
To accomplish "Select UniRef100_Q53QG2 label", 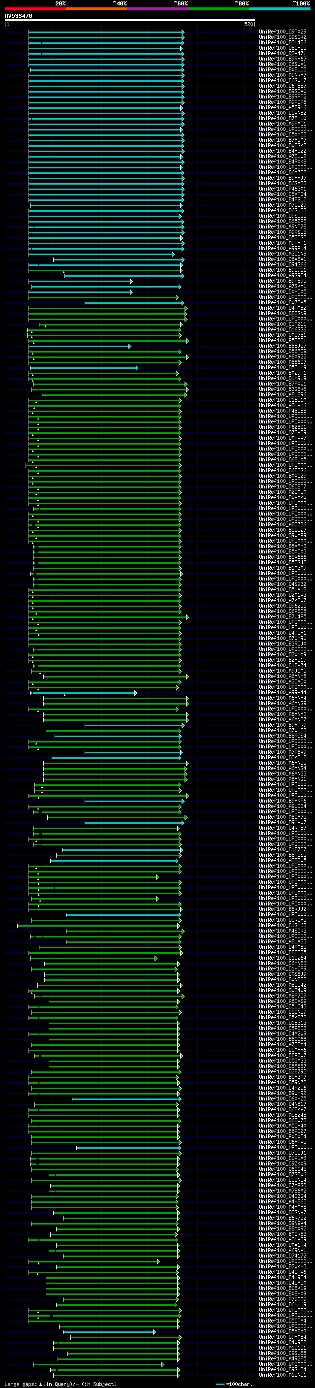I will [x=283, y=238].
